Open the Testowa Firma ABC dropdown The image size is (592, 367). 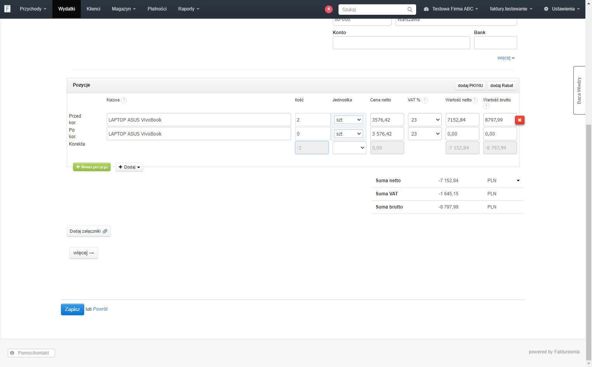(x=451, y=9)
